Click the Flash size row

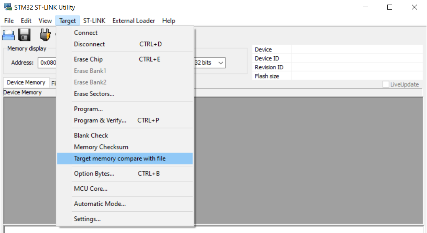pyautogui.click(x=337, y=76)
